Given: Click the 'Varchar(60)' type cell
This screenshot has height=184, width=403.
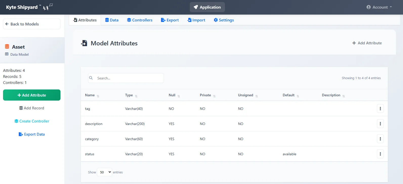Looking at the screenshot, I should tap(134, 139).
